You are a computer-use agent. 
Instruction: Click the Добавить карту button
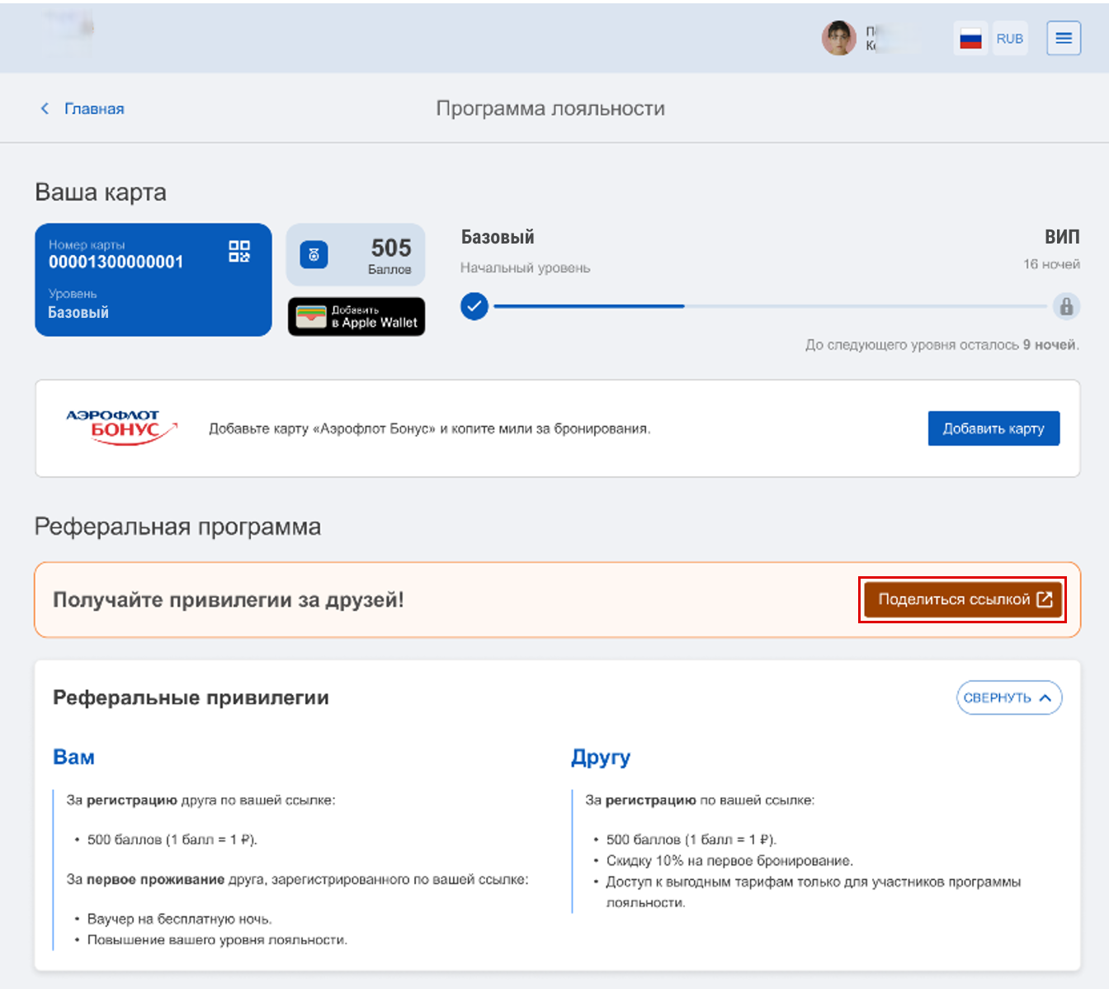(993, 428)
